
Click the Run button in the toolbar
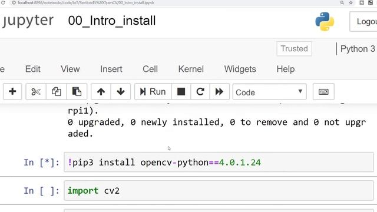(x=153, y=92)
